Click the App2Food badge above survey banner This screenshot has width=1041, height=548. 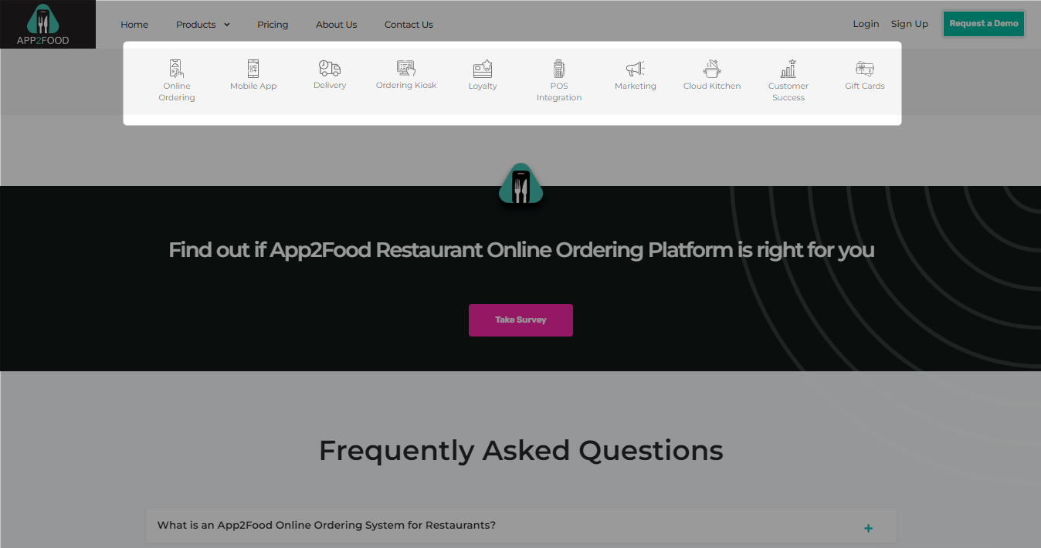pos(521,184)
